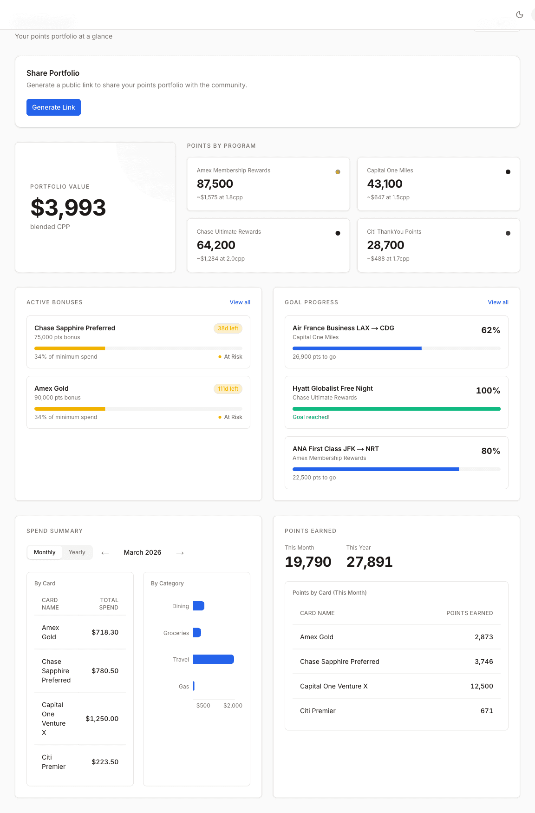Open the Amex Gold bonus card

(x=138, y=402)
